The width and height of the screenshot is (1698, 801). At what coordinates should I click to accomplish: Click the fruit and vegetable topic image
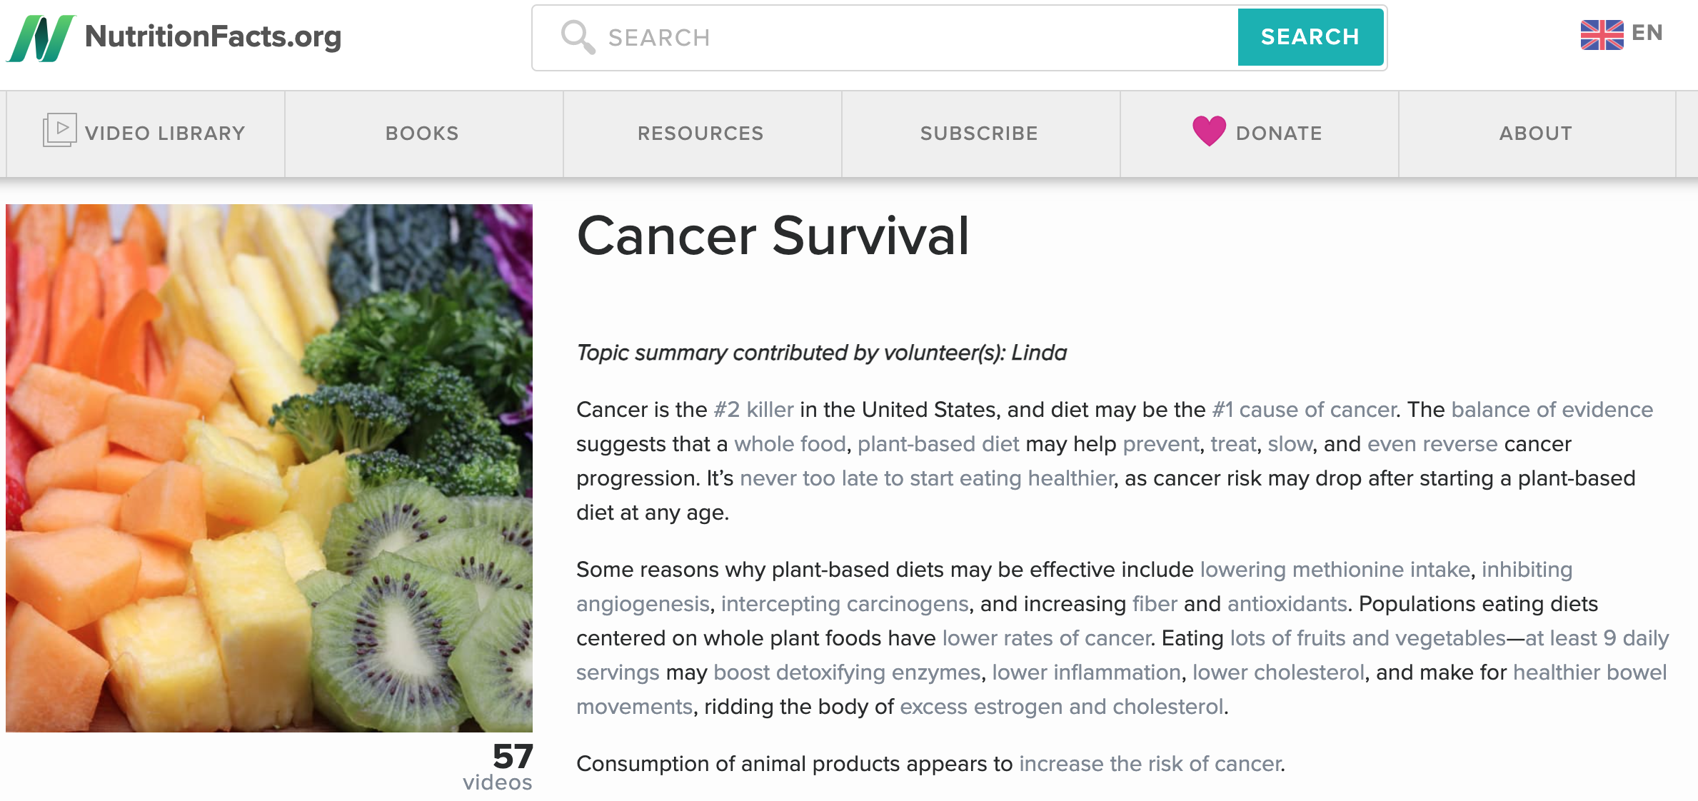click(x=269, y=468)
